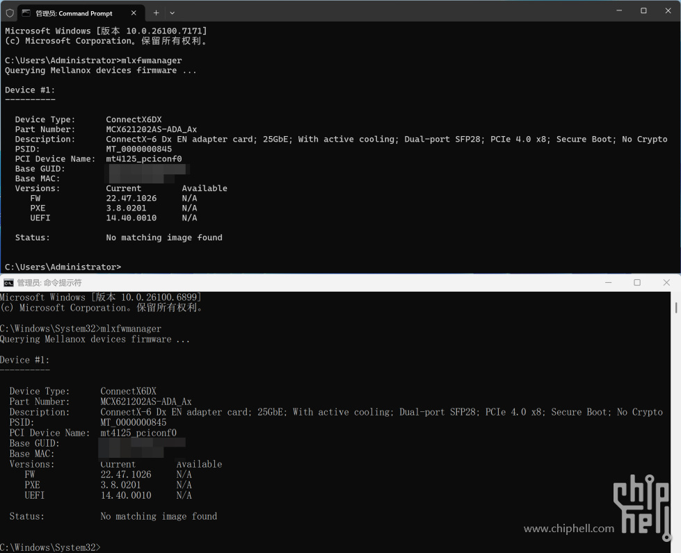Image resolution: width=681 pixels, height=553 pixels.
Task: Maximize the upper Terminal window
Action: tap(643, 10)
